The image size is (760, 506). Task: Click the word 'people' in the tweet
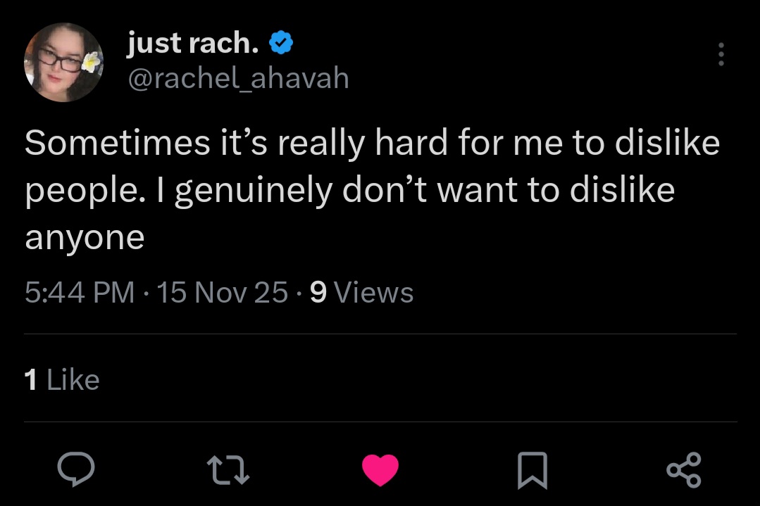point(73,191)
